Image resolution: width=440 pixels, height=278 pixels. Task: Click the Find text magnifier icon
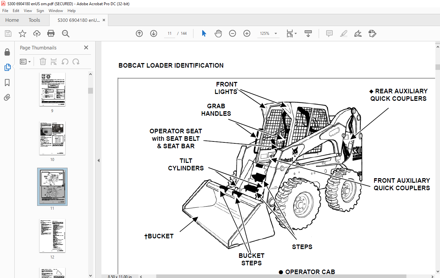[66, 33]
